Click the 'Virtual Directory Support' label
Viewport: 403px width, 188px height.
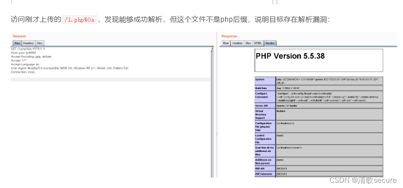pos(261,114)
